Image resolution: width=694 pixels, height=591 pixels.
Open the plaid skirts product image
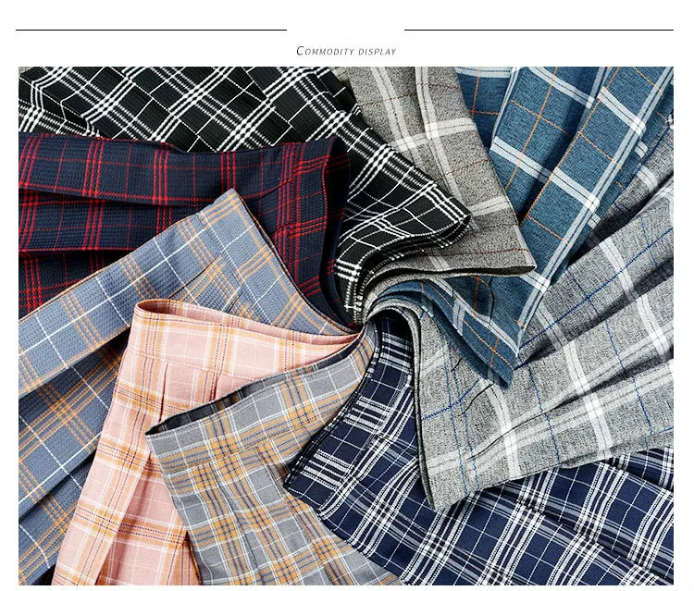click(x=346, y=326)
